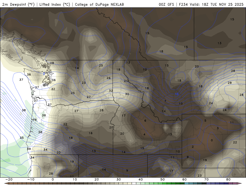Click the blue "10" lifted index contour label
This screenshot has width=246, height=185.
tap(177, 94)
